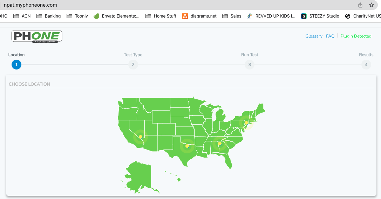Viewport: 381px width, 199px height.
Task: Select the Georgia location marker on map
Action: pos(220,144)
